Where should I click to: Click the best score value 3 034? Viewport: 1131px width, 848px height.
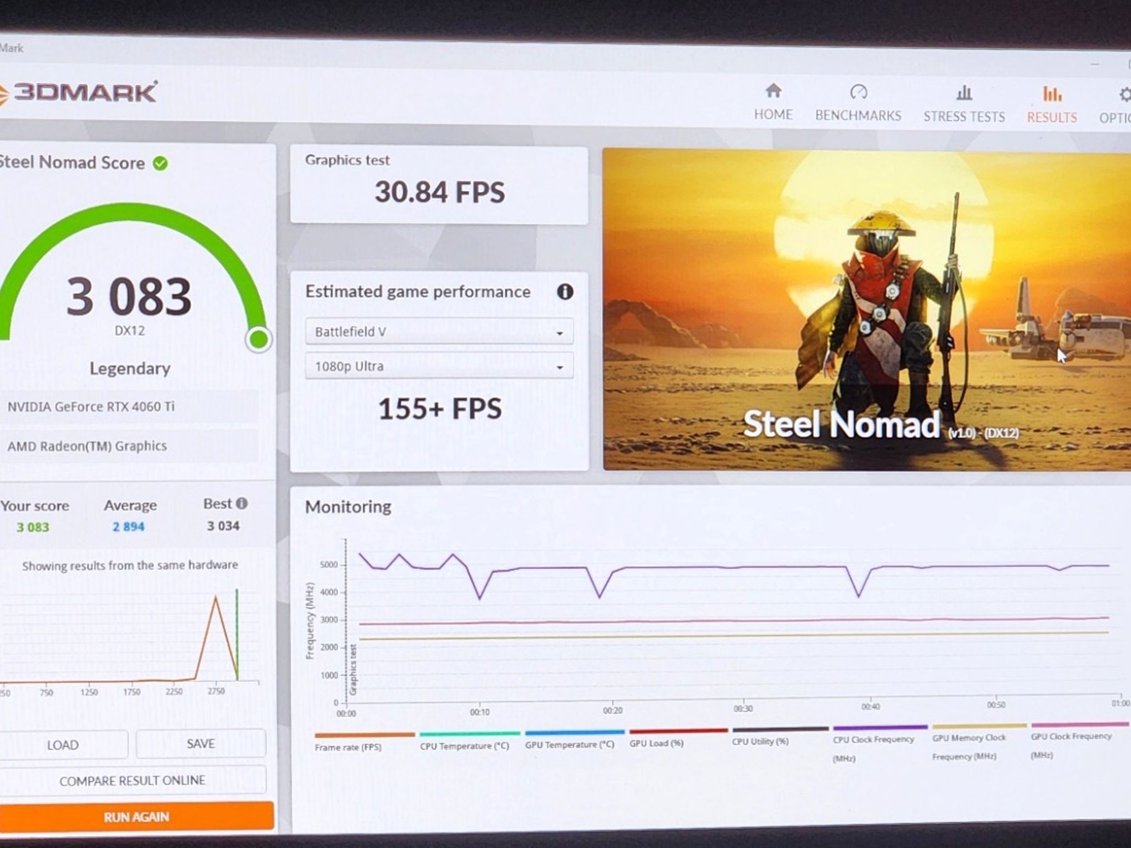point(223,526)
